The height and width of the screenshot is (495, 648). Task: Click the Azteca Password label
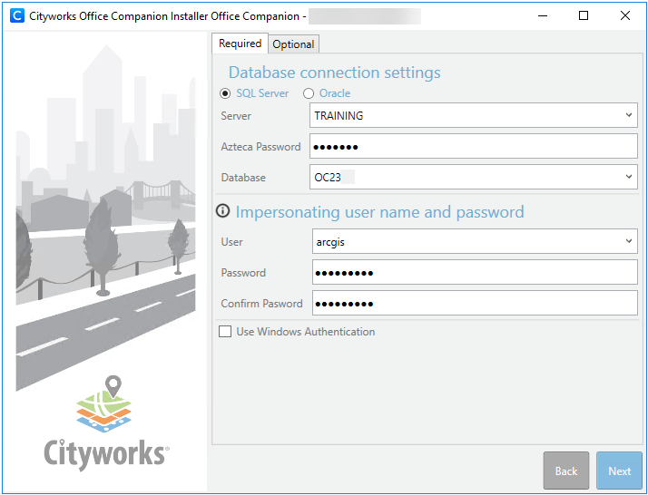point(260,147)
